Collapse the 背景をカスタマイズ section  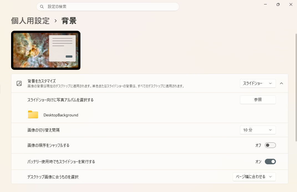pos(281,83)
